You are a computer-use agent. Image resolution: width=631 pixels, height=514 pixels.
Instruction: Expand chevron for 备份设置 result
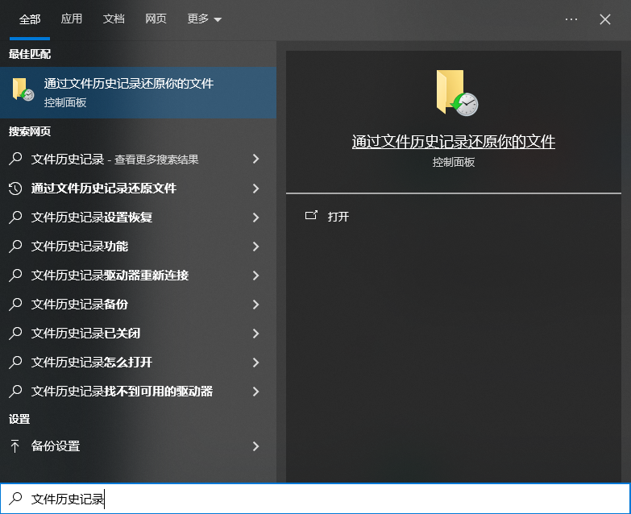[x=255, y=446]
